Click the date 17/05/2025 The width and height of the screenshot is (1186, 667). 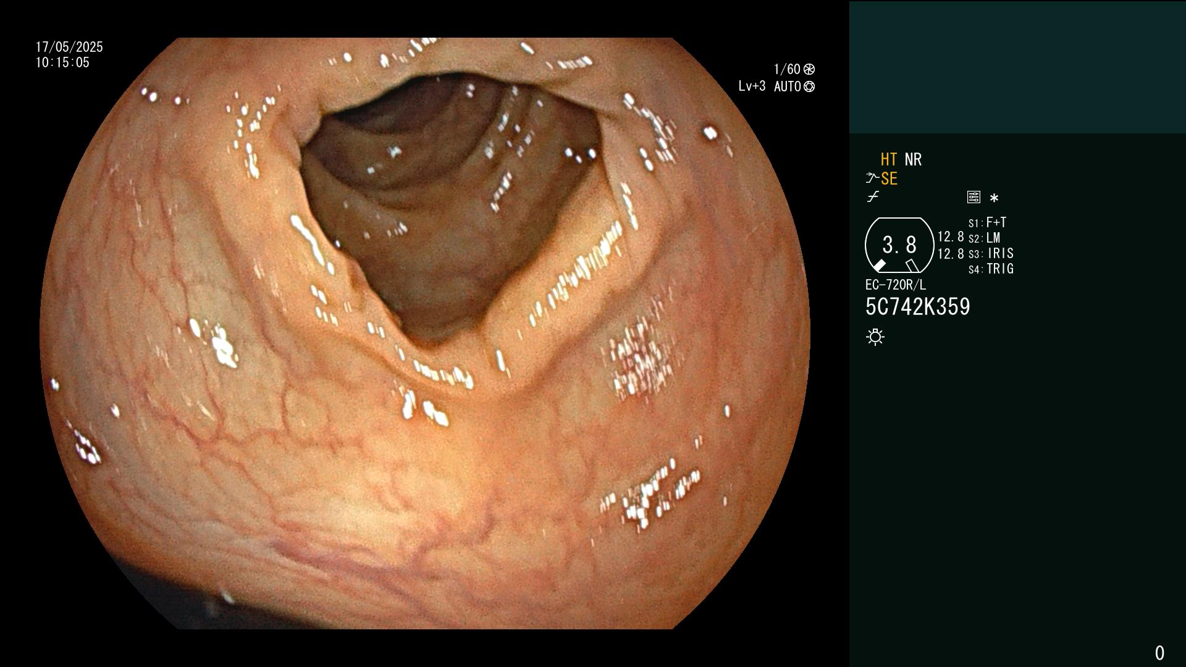coord(69,47)
